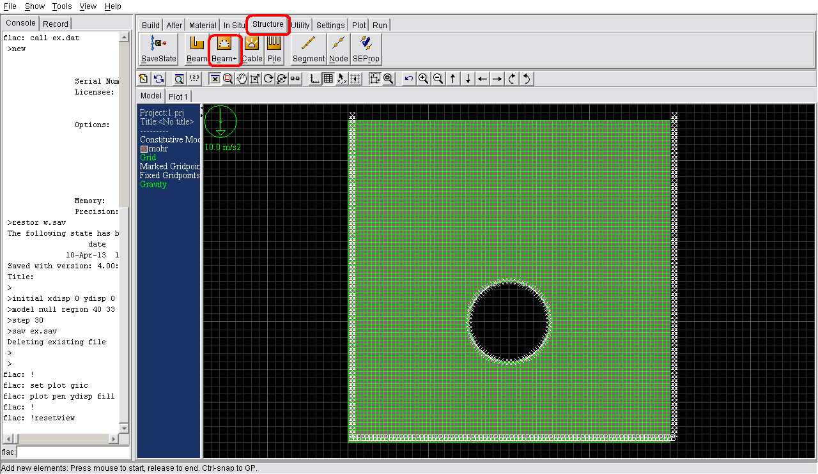Select the Beam+ liner tool
Viewport: 818px width, 474px height.
coord(224,49)
